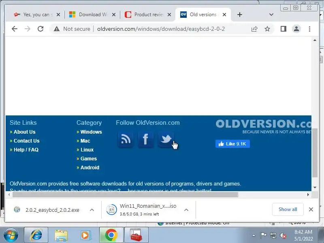The image size is (324, 243).
Task: Bookmark this page with the star
Action: pyautogui.click(x=267, y=29)
